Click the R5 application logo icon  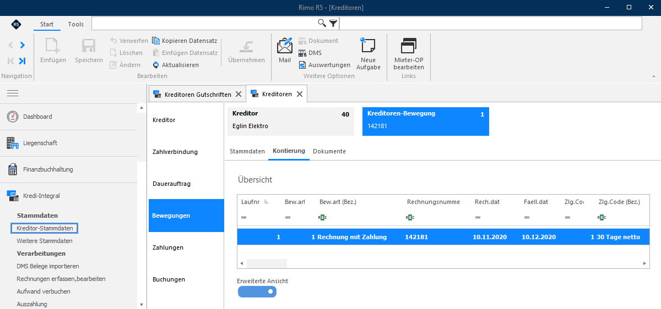point(16,24)
